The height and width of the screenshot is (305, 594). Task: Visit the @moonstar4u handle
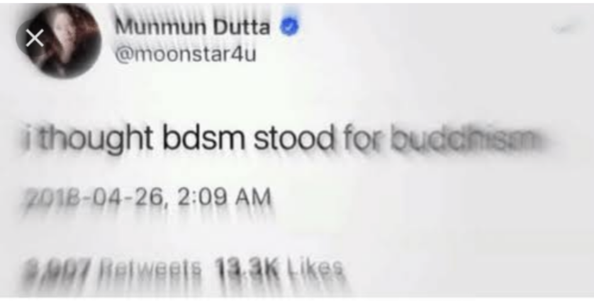186,55
